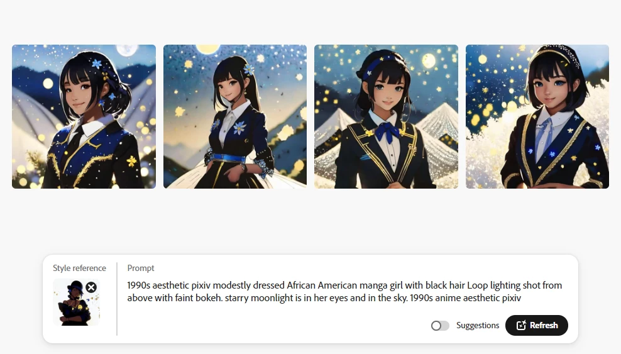Select third image with blue bow tie

[x=386, y=116]
